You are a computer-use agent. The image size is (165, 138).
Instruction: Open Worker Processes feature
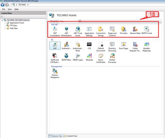point(112,58)
